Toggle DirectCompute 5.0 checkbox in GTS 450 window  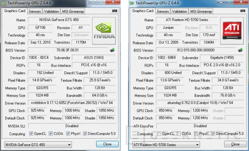click(x=85, y=134)
